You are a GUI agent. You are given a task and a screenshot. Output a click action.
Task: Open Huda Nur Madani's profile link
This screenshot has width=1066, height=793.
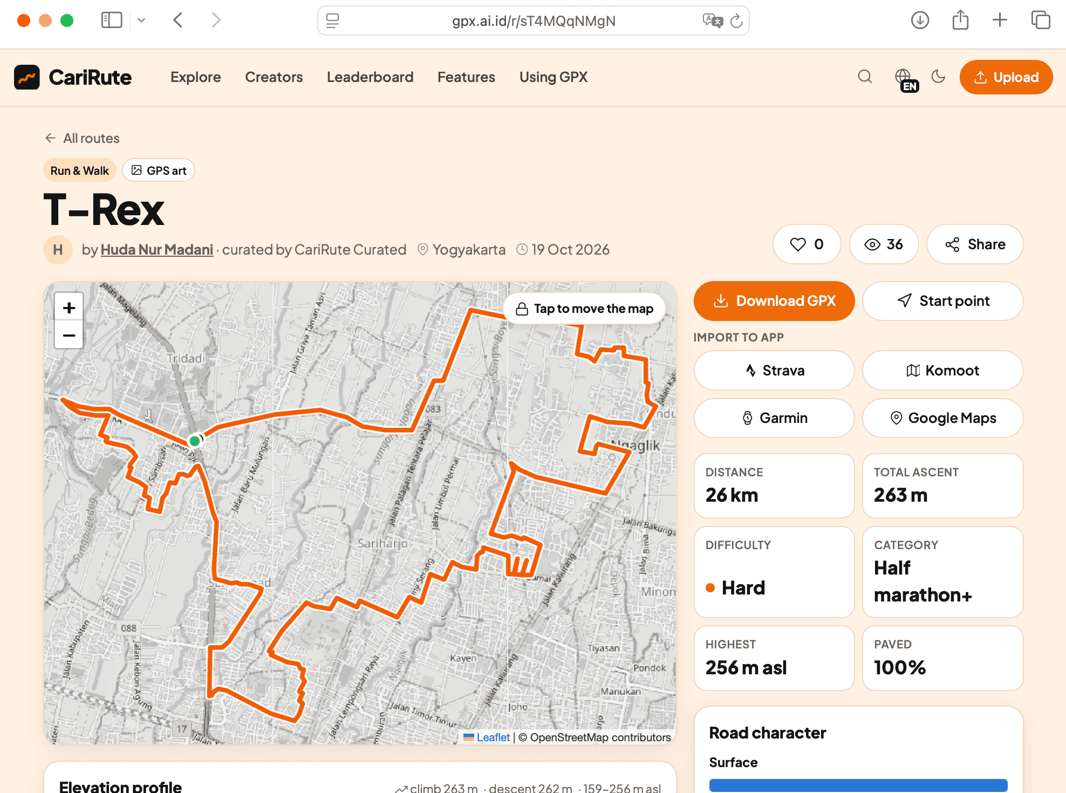pos(156,250)
